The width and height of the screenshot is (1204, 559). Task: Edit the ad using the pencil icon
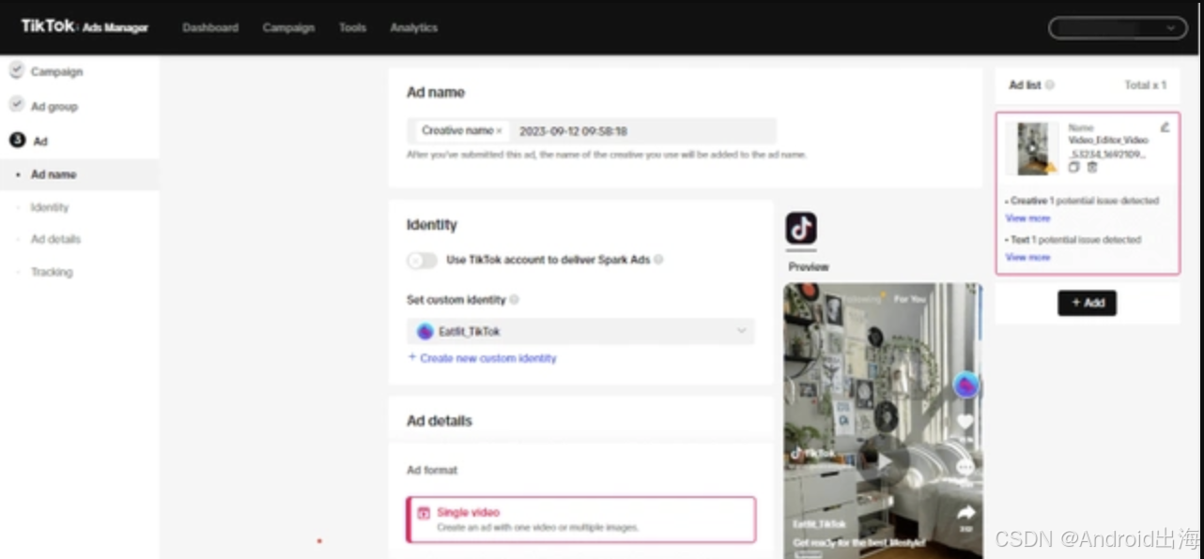coord(1165,127)
